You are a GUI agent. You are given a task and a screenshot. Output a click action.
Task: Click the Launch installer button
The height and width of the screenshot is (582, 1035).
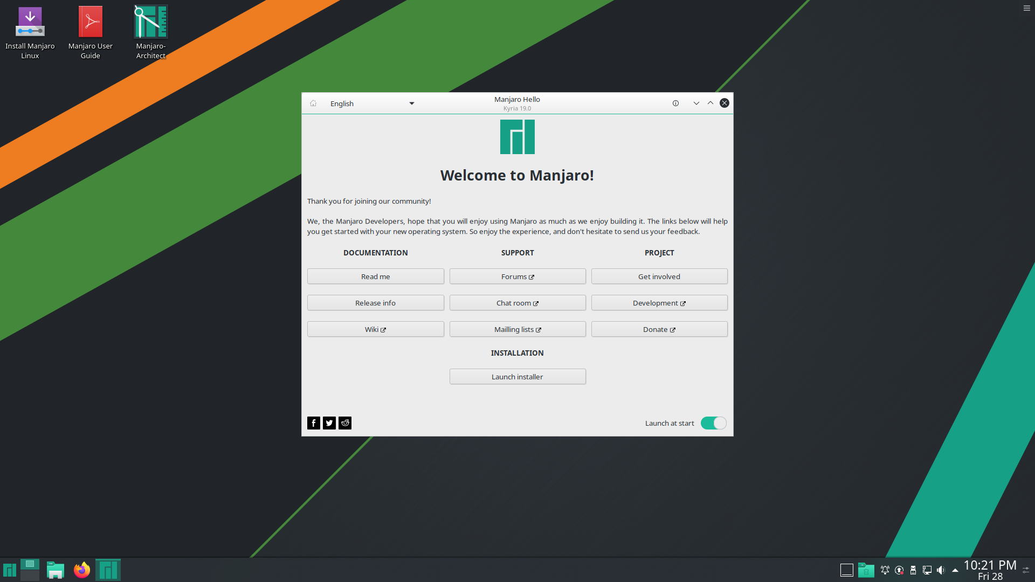click(517, 377)
